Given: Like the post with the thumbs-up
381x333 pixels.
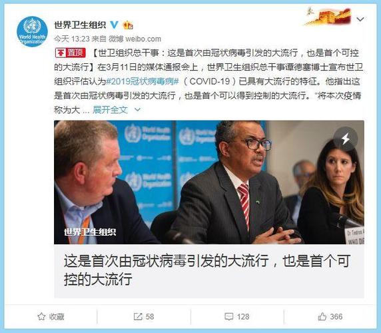Looking at the screenshot, I should pyautogui.click(x=322, y=316).
